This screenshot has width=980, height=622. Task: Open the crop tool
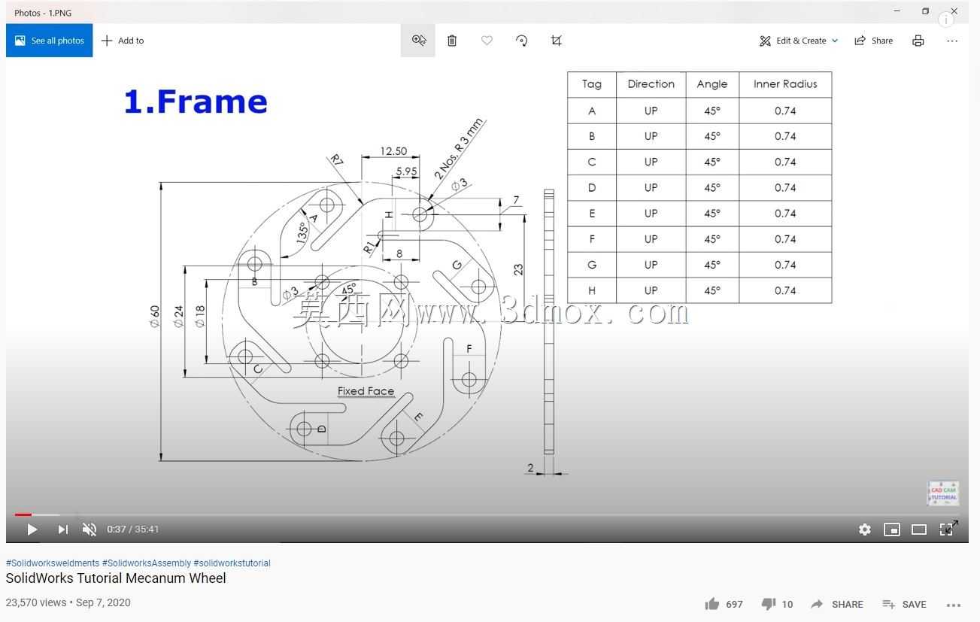tap(557, 41)
